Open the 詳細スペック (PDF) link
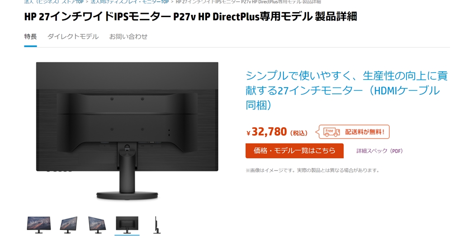 379,151
